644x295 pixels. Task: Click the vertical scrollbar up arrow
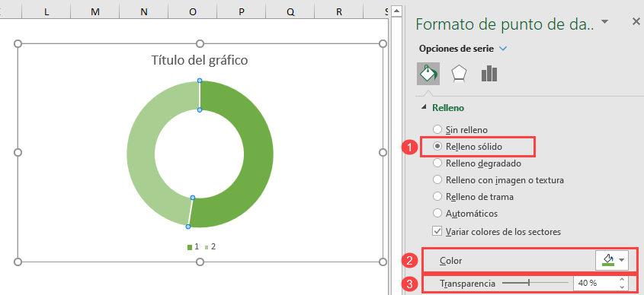tap(396, 11)
